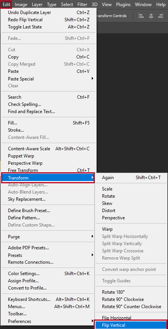Open the Filter menu in menu bar
Image resolution: width=168 pixels, height=329 pixels.
82,5
